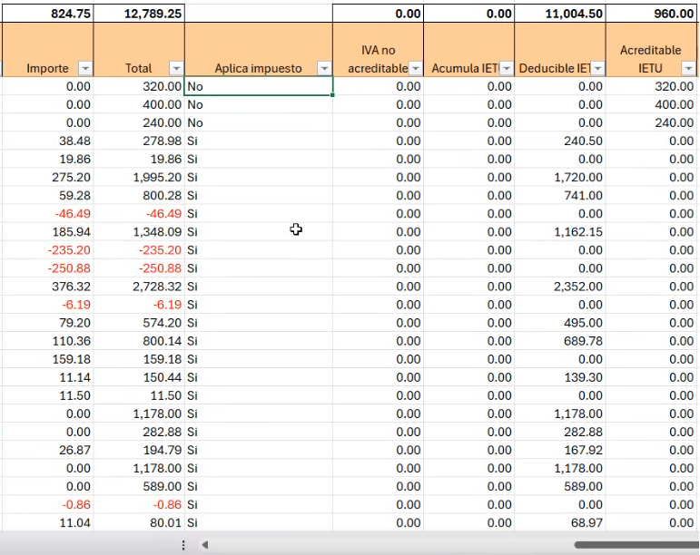
Task: Select the Total cell showing 1,995.20
Action: (x=139, y=177)
